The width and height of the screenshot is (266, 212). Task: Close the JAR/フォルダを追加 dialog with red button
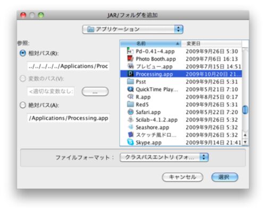tap(23, 15)
